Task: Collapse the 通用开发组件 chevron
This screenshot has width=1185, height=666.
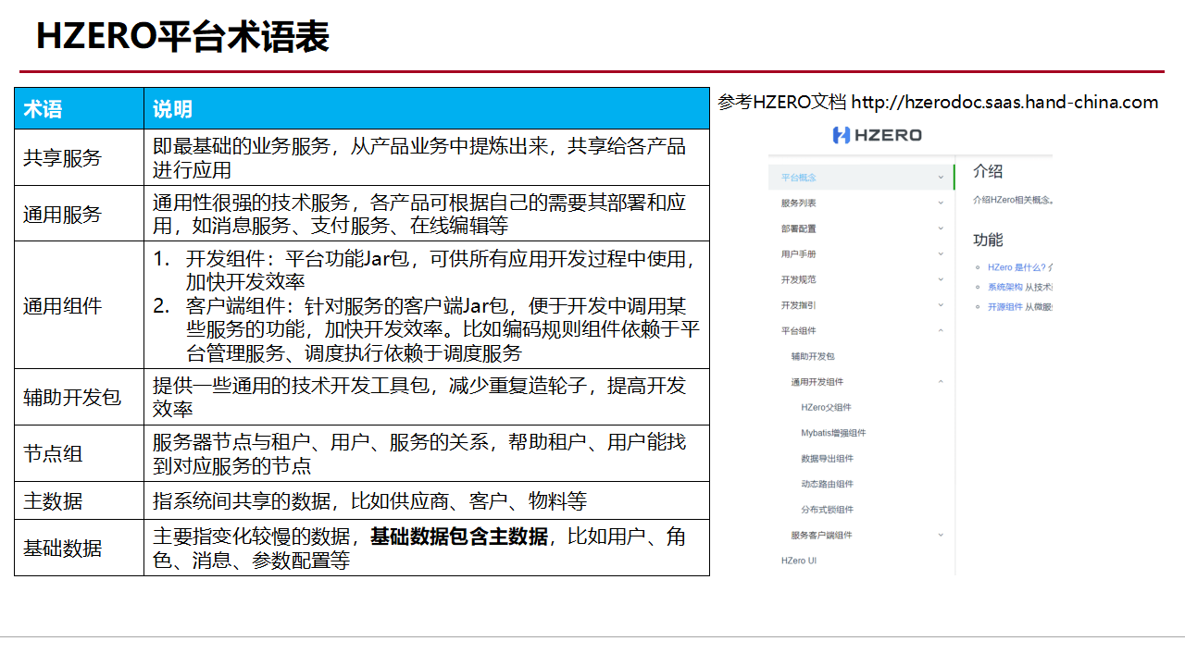Action: 941,381
